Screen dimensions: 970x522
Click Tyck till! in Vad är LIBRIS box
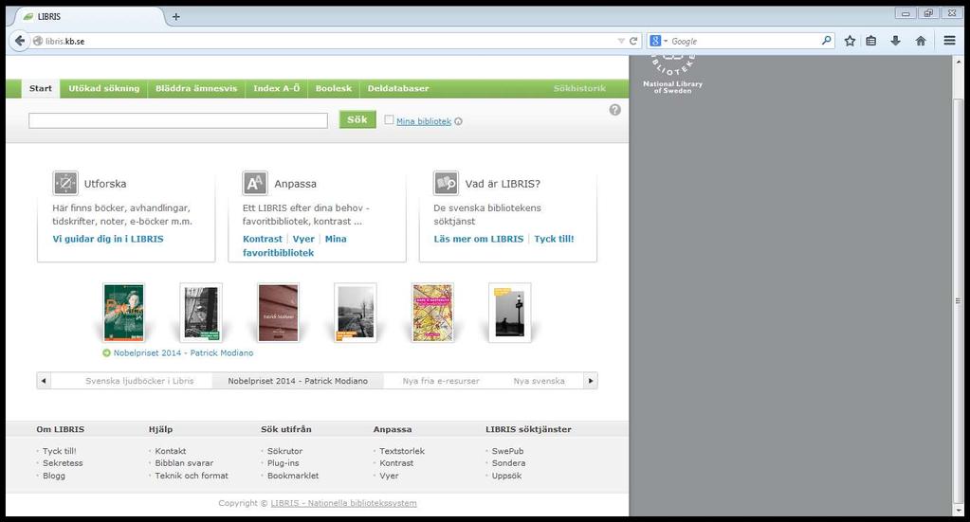pos(555,239)
